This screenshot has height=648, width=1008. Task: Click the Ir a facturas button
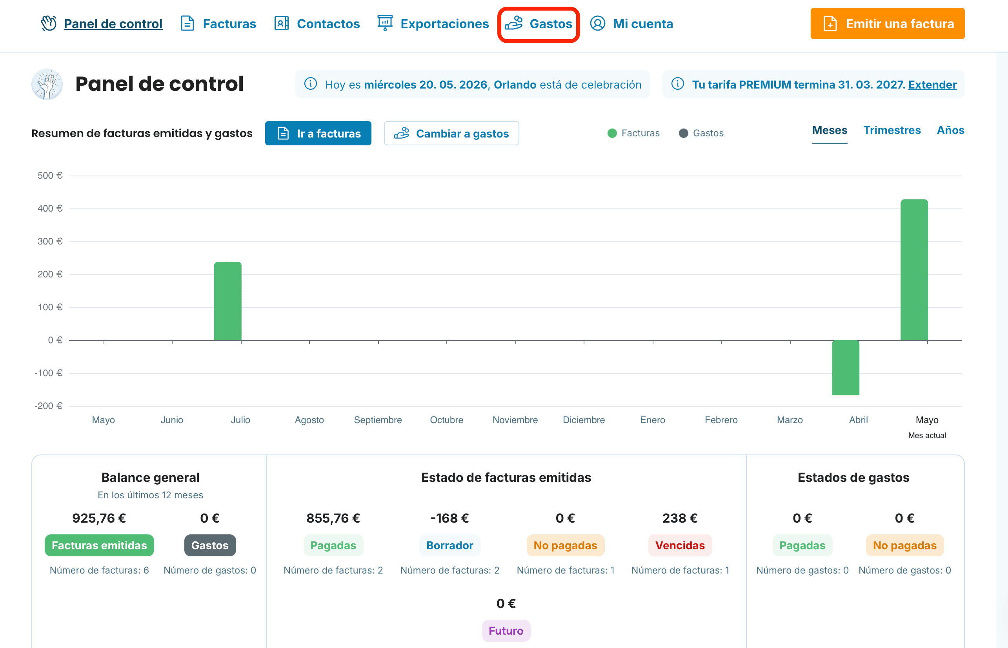point(318,133)
